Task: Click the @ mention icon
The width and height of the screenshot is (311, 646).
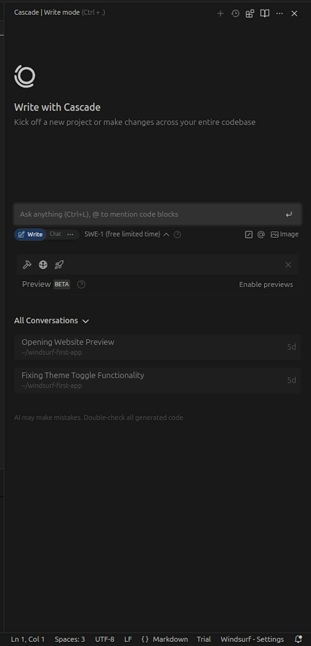Action: click(261, 234)
